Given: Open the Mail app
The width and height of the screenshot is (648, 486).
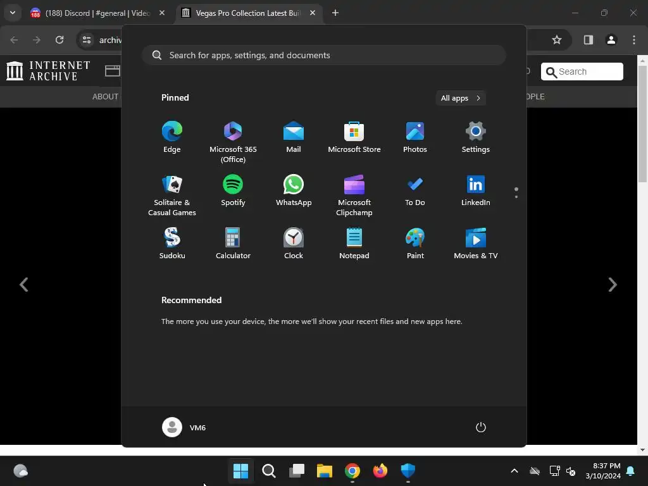Looking at the screenshot, I should [294, 137].
